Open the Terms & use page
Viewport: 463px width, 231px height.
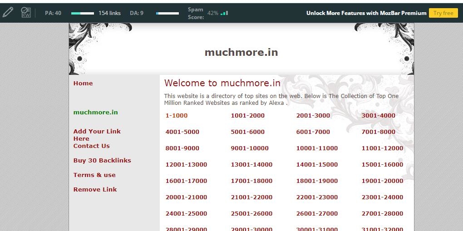pyautogui.click(x=94, y=175)
